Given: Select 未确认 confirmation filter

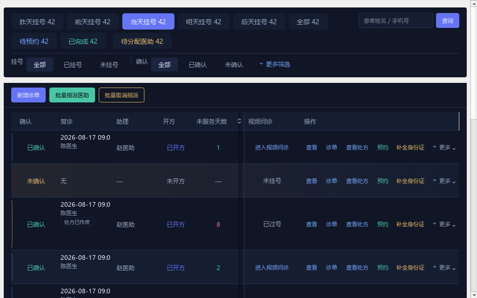Looking at the screenshot, I should 234,64.
